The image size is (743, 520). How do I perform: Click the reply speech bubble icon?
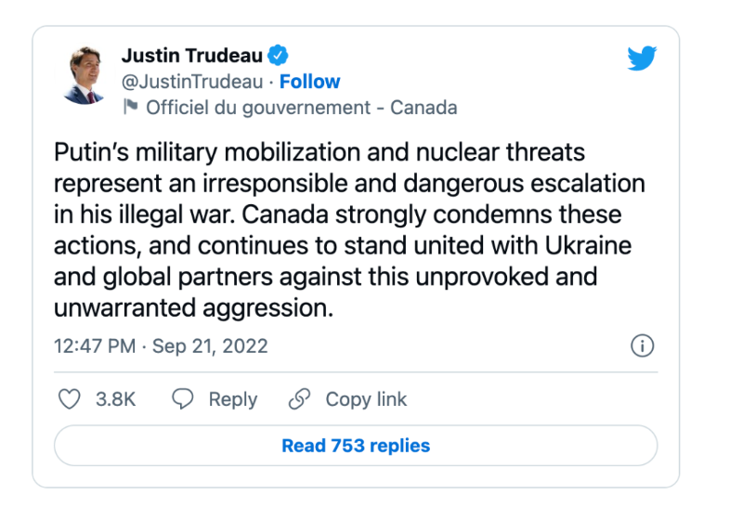tap(184, 399)
